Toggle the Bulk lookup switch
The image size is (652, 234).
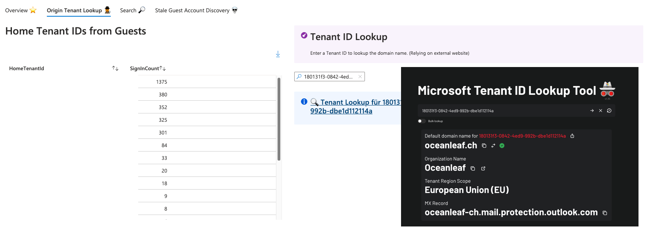click(421, 121)
